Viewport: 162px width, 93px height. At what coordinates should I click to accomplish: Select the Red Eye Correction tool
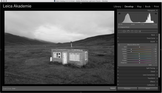tap(128, 31)
